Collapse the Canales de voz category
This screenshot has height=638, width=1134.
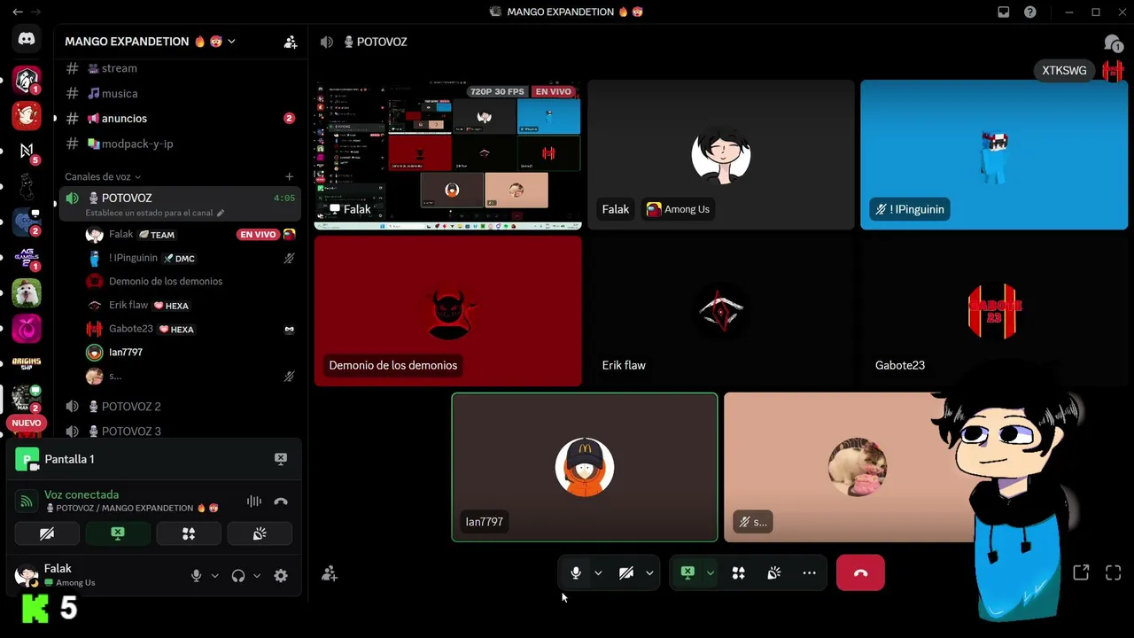[103, 177]
